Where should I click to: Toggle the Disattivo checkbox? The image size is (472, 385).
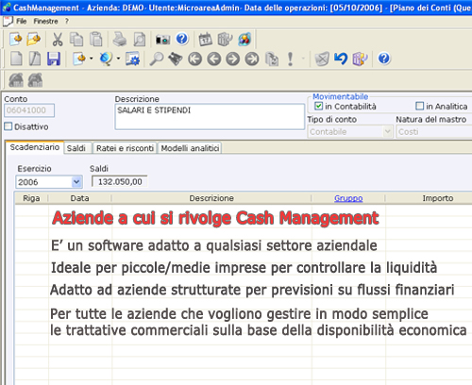coord(8,126)
